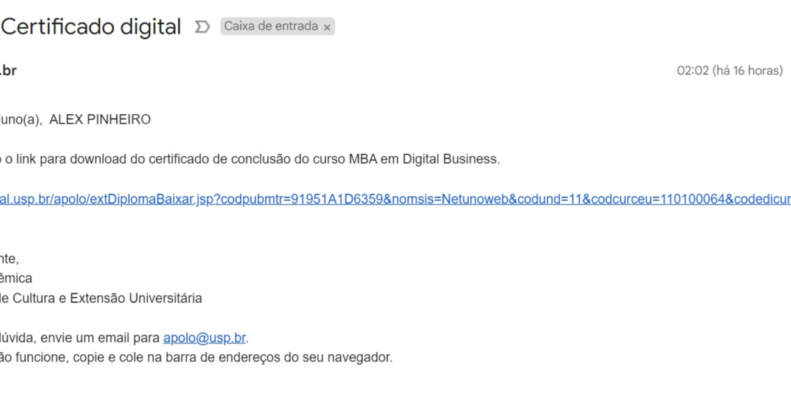Remove the Caixa de entrada label
Viewport: 791px width, 395px height.
[x=327, y=27]
